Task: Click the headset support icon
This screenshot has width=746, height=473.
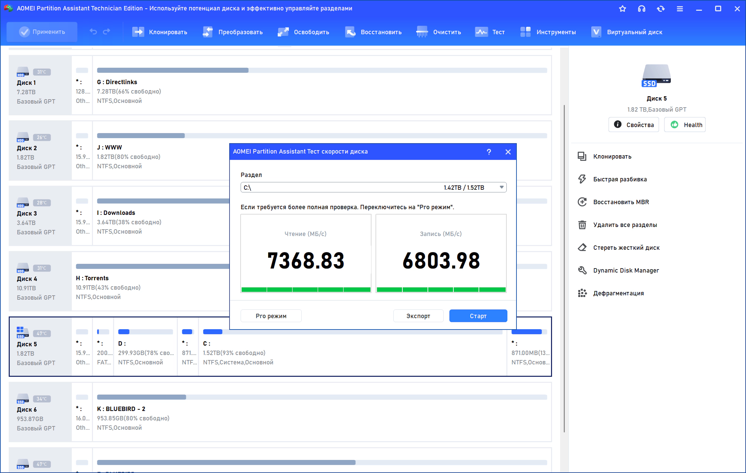Action: [x=642, y=9]
